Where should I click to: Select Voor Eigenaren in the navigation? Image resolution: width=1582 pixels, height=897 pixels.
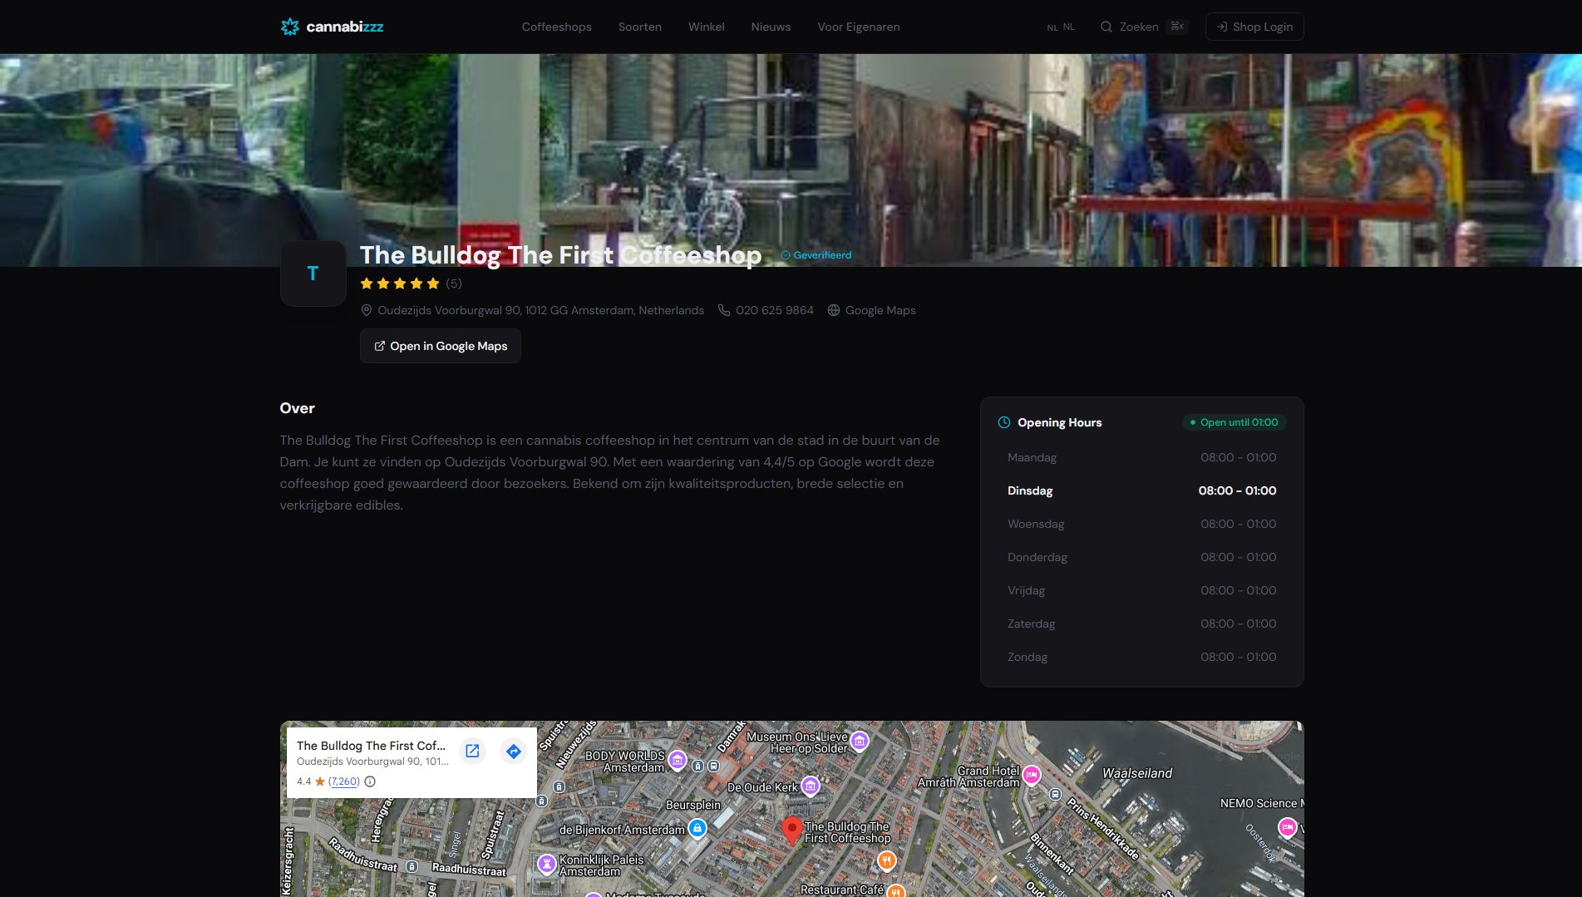(859, 27)
